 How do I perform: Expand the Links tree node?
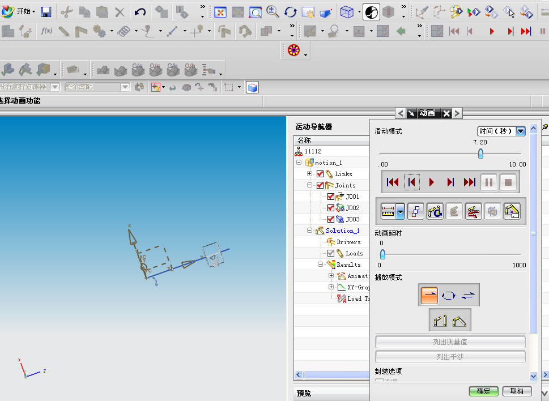point(309,173)
